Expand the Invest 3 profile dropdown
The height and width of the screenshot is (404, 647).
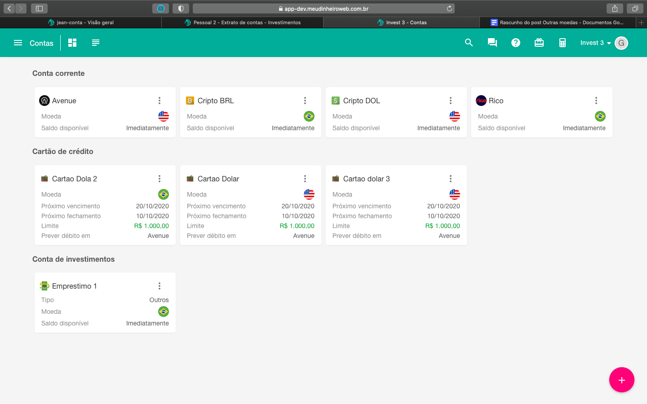(x=595, y=43)
